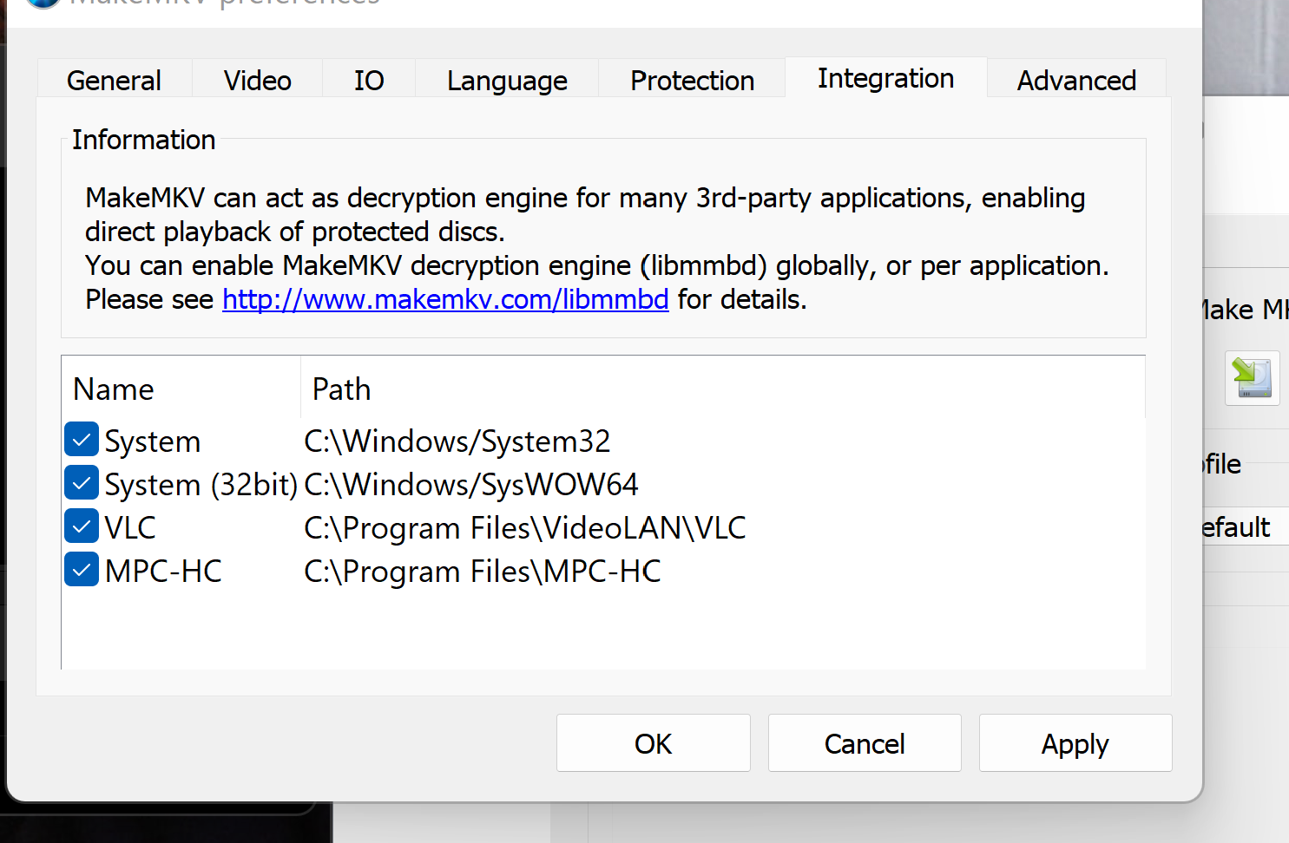Select the C:\Windows/SysWOW64 path entry

click(471, 485)
